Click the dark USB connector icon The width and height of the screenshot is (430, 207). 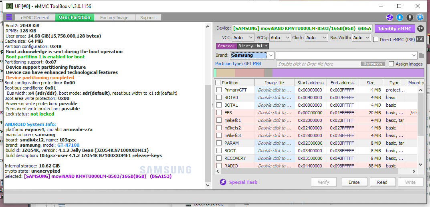click(x=410, y=18)
